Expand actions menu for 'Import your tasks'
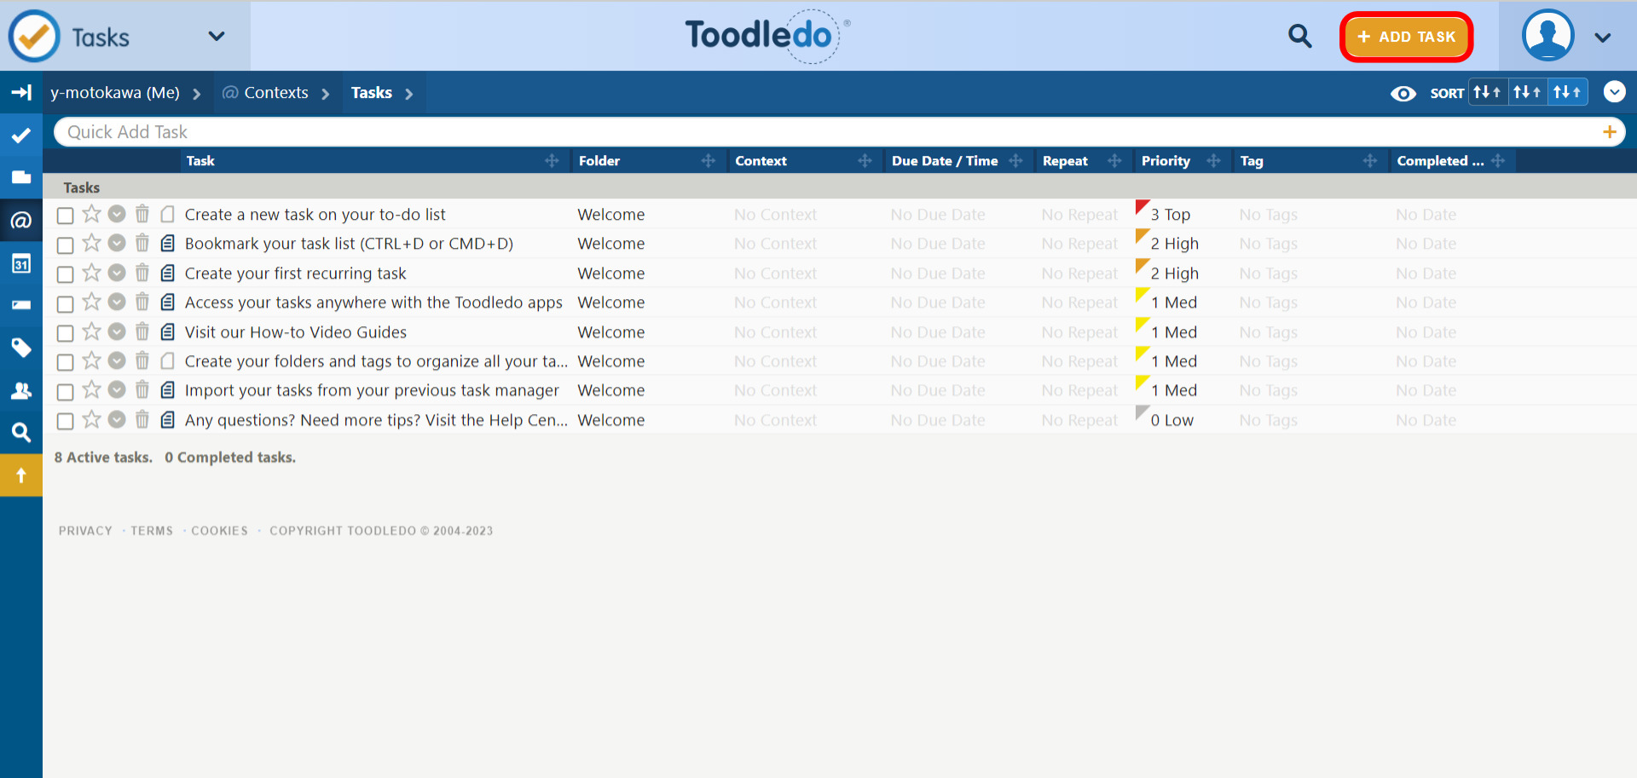1637x778 pixels. point(117,389)
